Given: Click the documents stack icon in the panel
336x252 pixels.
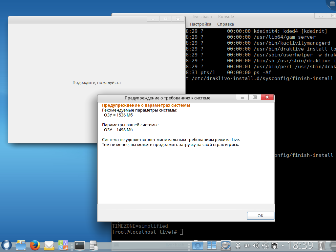Looking at the screenshot, I should tap(94, 245).
